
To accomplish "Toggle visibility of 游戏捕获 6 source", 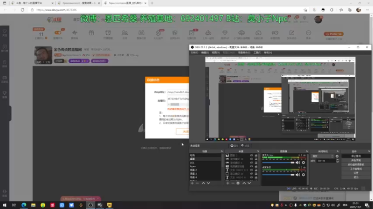I will pos(251,163).
